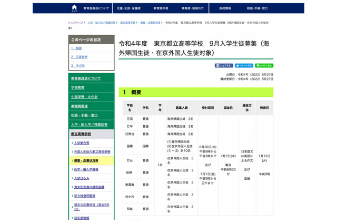Open 前年度情報 sidebar sub-item
The width and height of the screenshot is (337, 224).
[x=82, y=218]
